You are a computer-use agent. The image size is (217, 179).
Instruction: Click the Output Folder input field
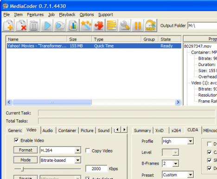[202, 26]
